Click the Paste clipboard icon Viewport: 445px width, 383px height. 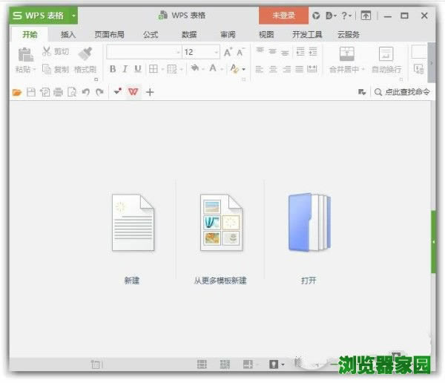coord(26,54)
